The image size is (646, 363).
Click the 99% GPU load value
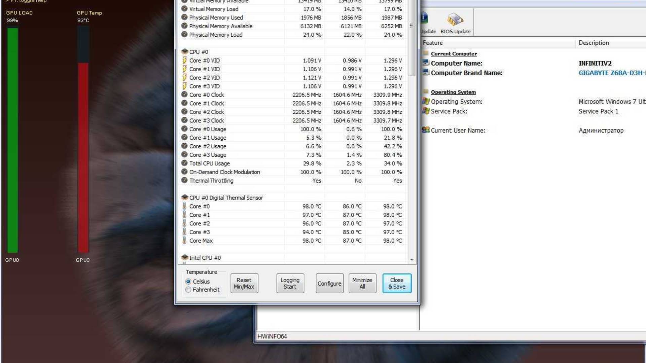point(12,21)
